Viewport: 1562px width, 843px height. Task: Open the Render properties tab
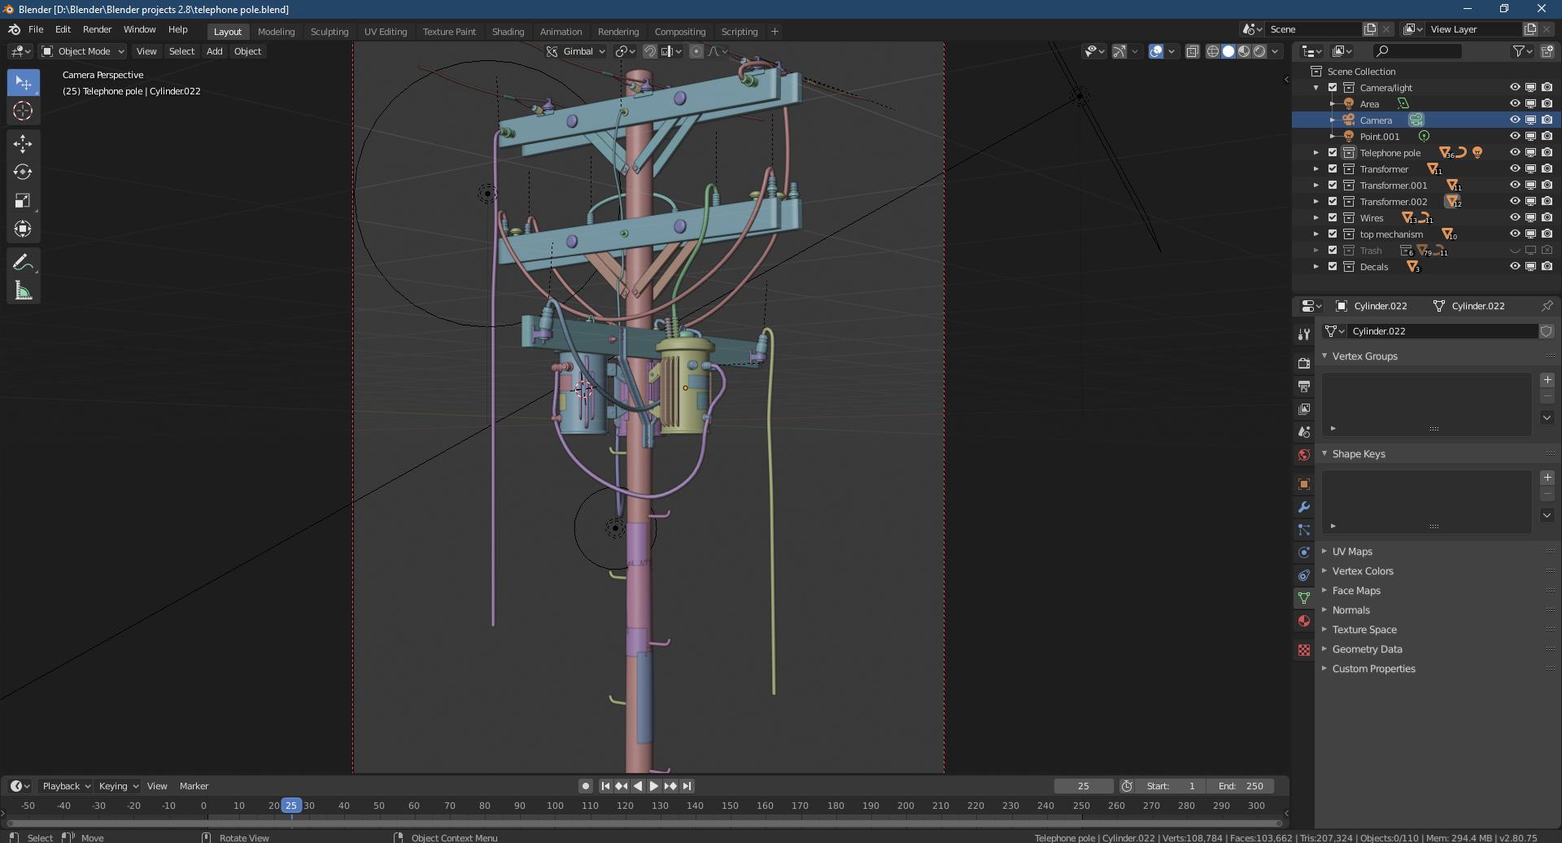(1304, 364)
